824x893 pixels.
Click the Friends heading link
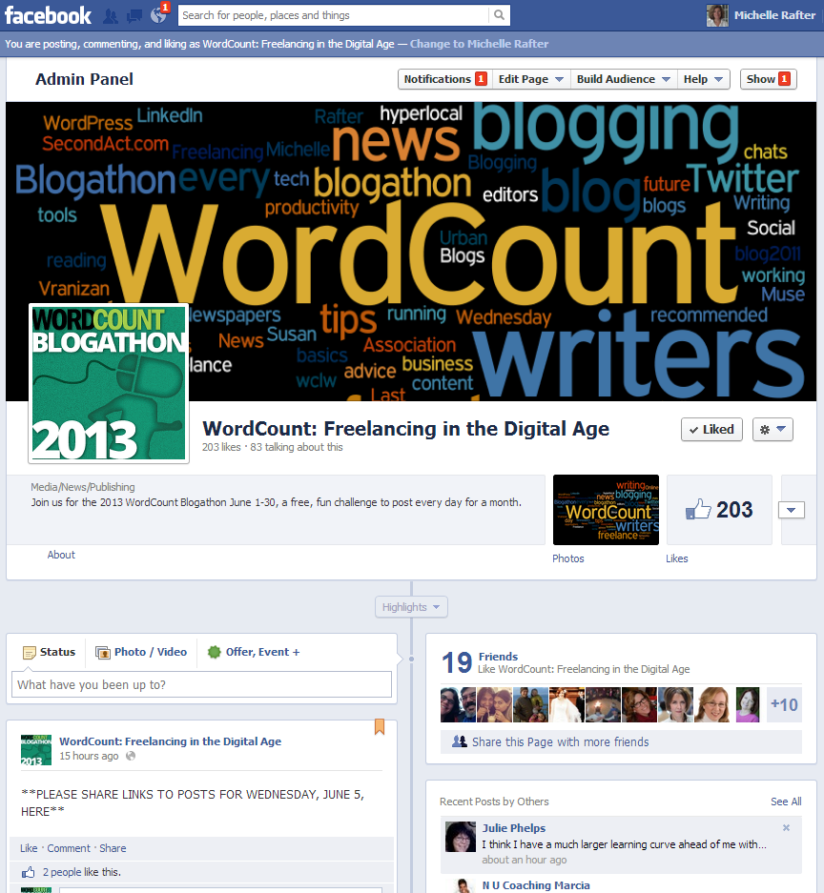[498, 657]
